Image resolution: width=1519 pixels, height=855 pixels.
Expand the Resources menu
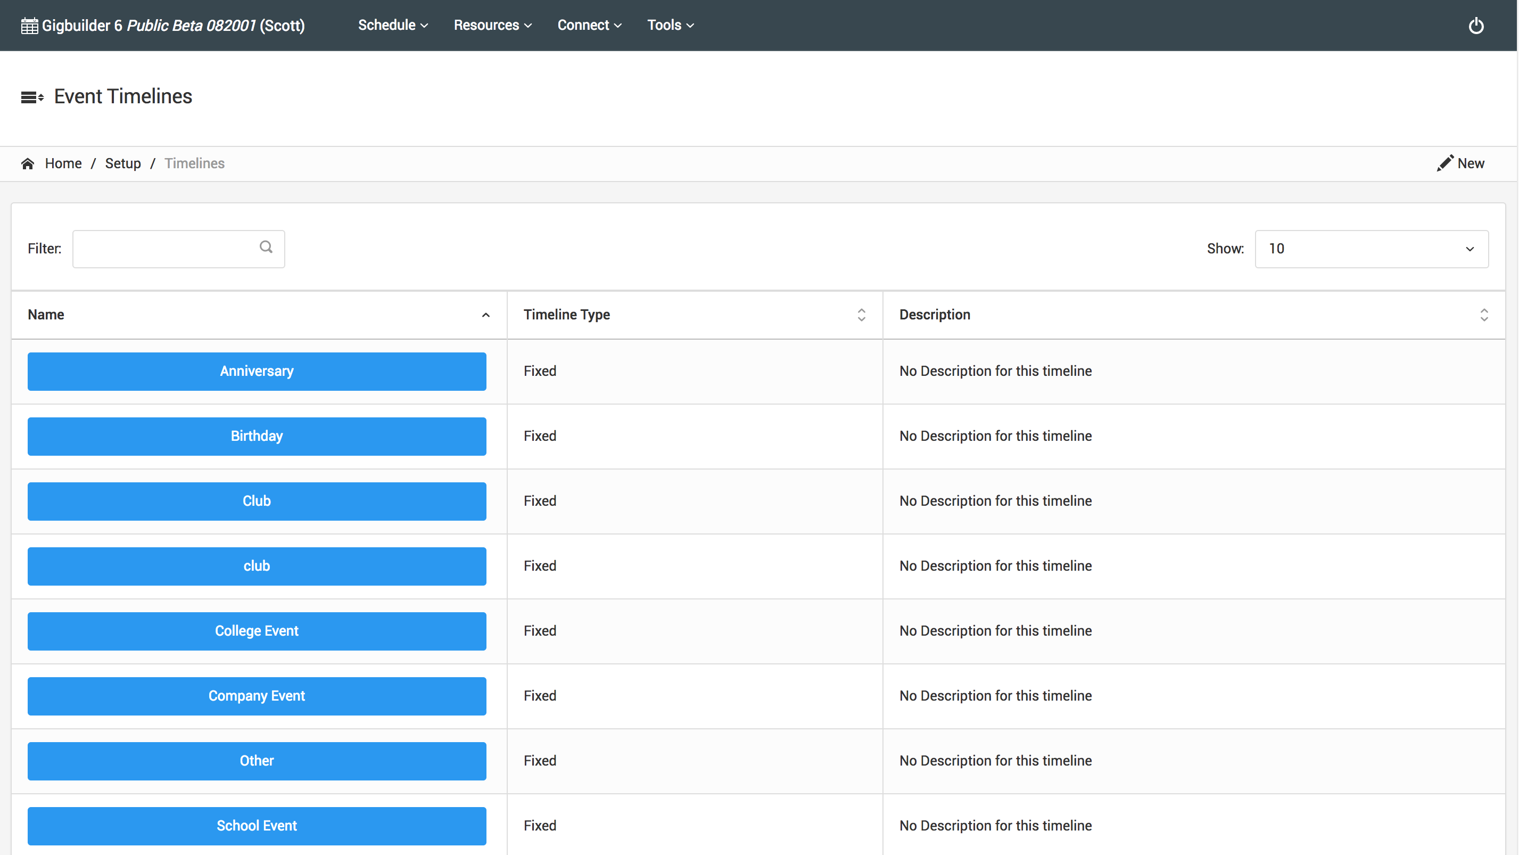(492, 26)
